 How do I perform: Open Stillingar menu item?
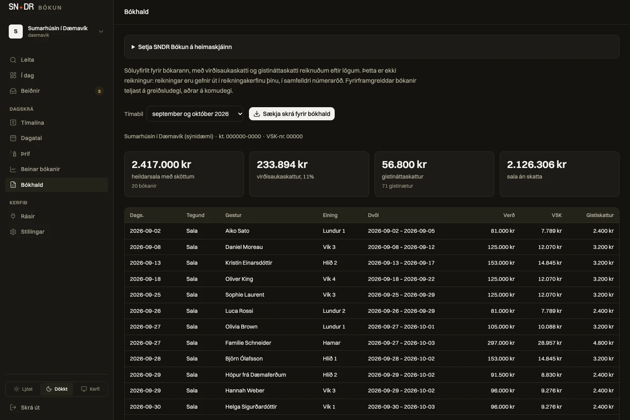56,232
